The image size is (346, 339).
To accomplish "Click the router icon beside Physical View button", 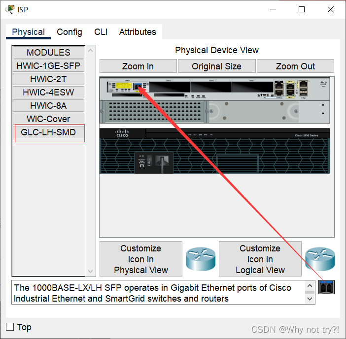I will (x=201, y=259).
